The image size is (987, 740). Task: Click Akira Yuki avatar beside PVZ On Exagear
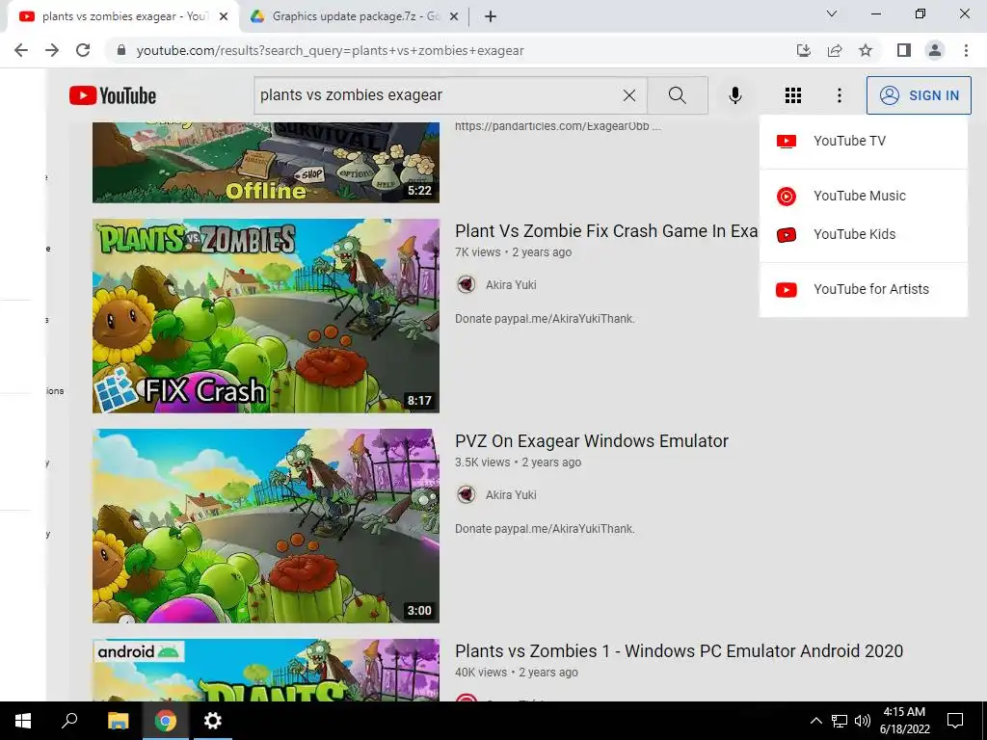click(466, 494)
